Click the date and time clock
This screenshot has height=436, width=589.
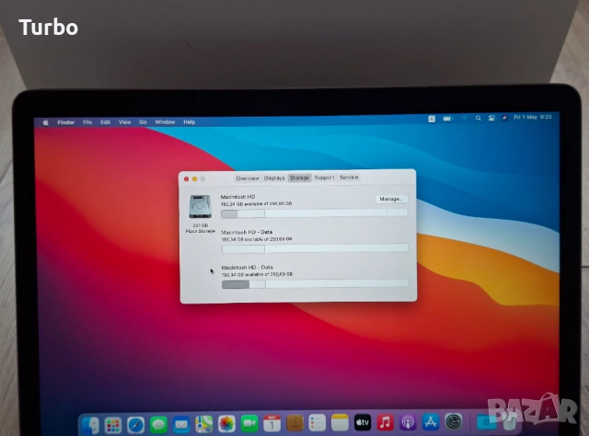click(533, 117)
